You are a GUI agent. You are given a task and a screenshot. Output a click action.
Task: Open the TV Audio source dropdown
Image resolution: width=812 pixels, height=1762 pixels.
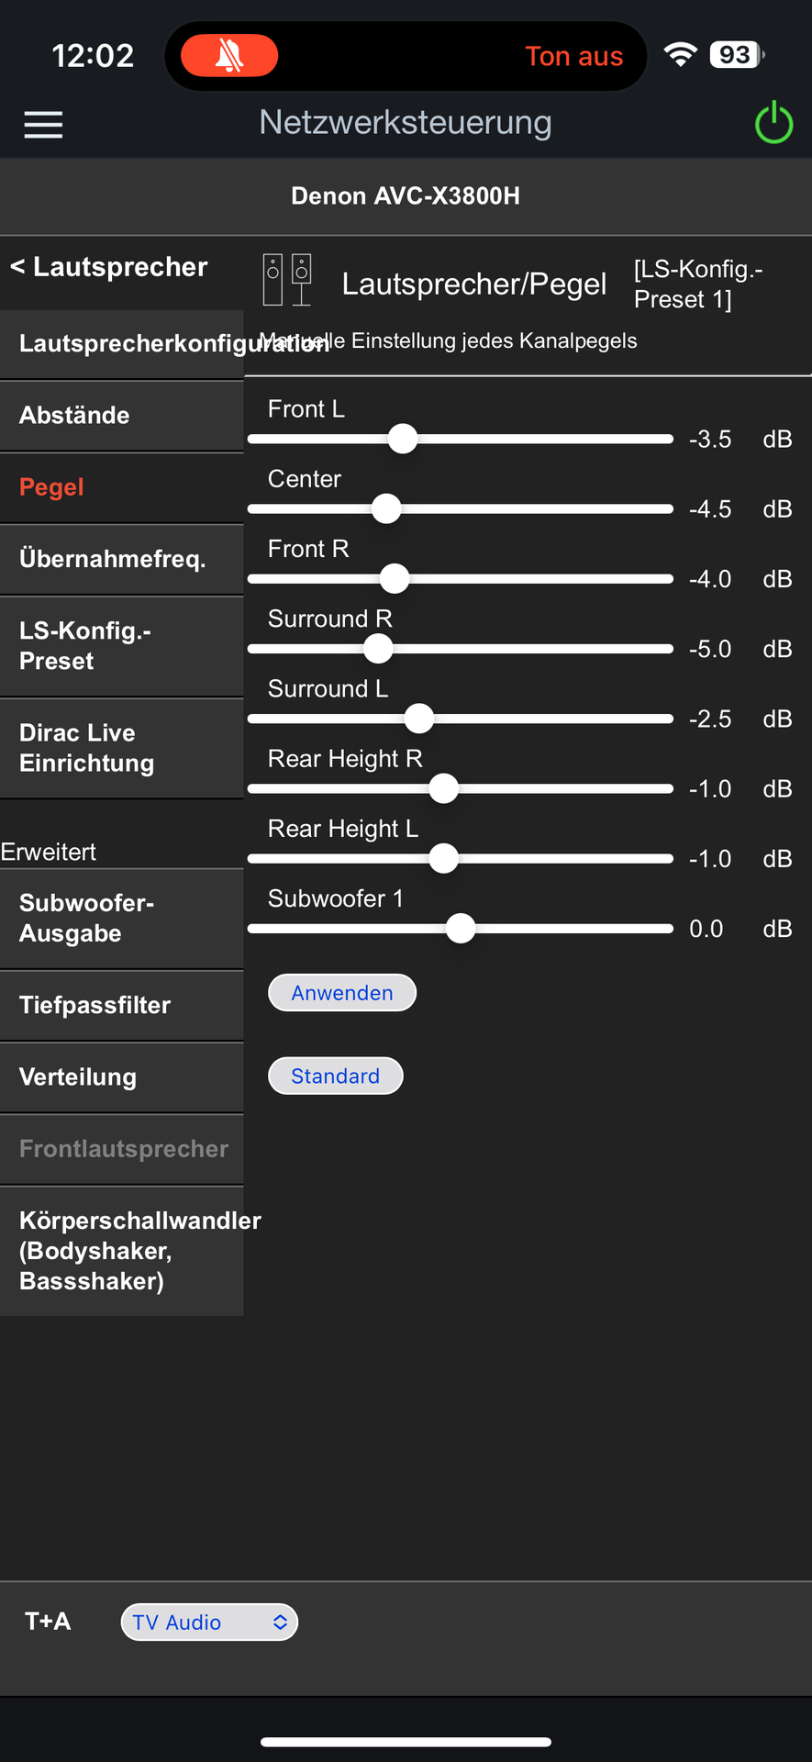point(209,1622)
